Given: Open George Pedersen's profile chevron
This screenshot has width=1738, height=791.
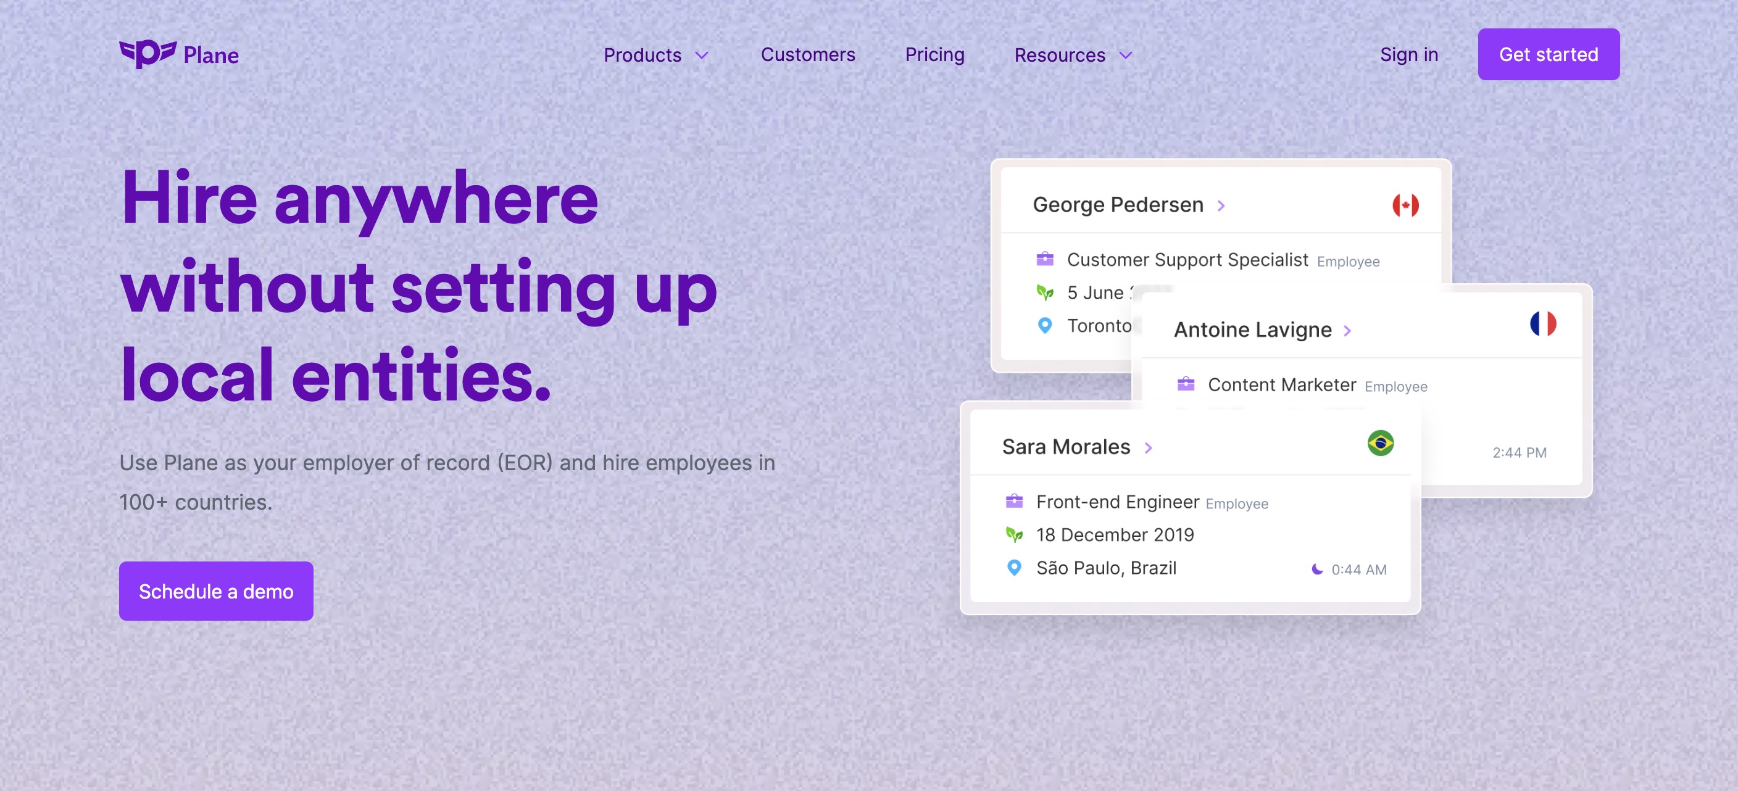Looking at the screenshot, I should click(1221, 205).
